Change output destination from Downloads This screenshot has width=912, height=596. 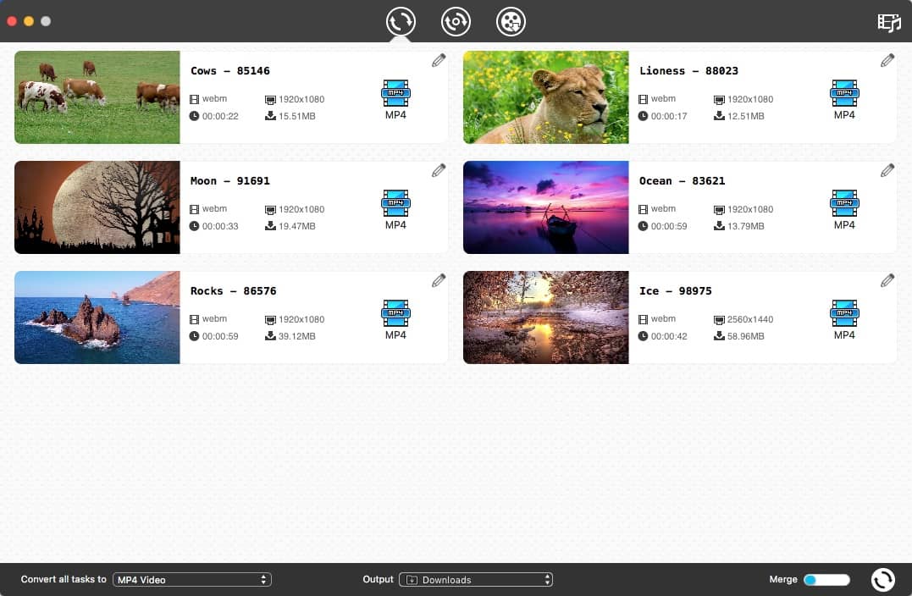tap(476, 579)
